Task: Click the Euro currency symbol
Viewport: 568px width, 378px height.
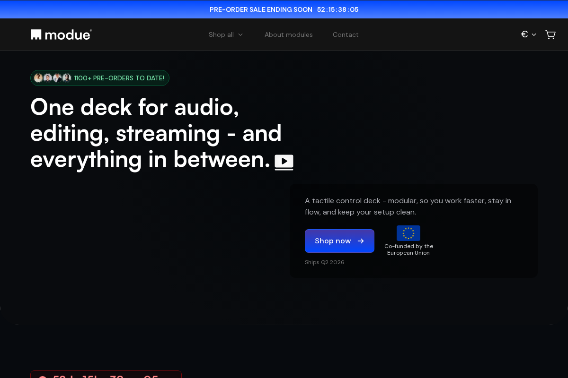Action: [x=524, y=34]
